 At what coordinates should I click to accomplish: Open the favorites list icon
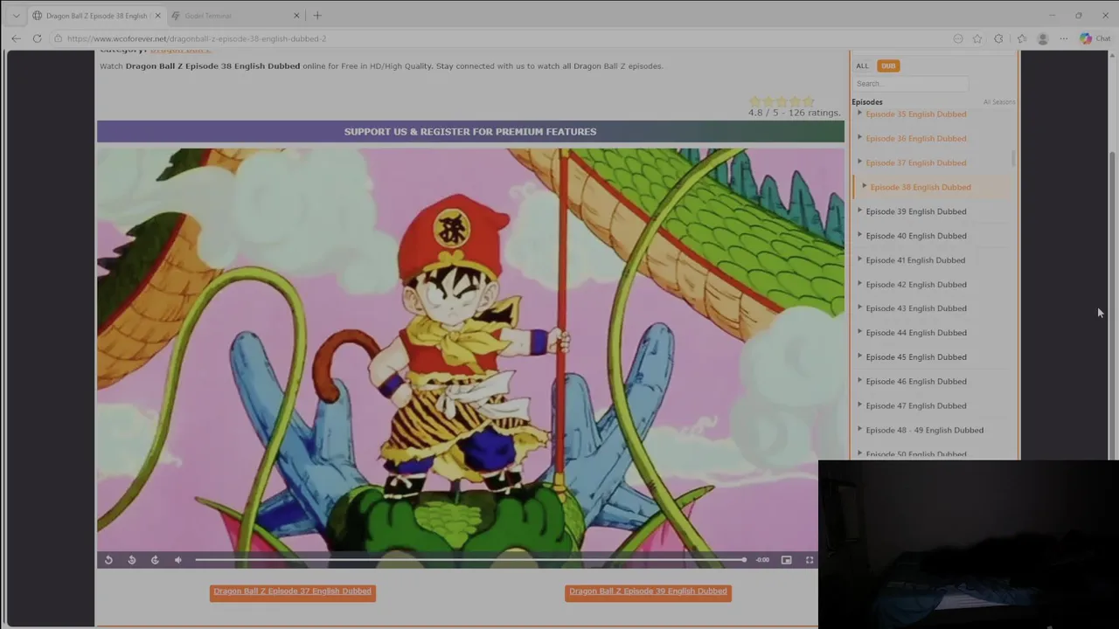(x=1021, y=38)
